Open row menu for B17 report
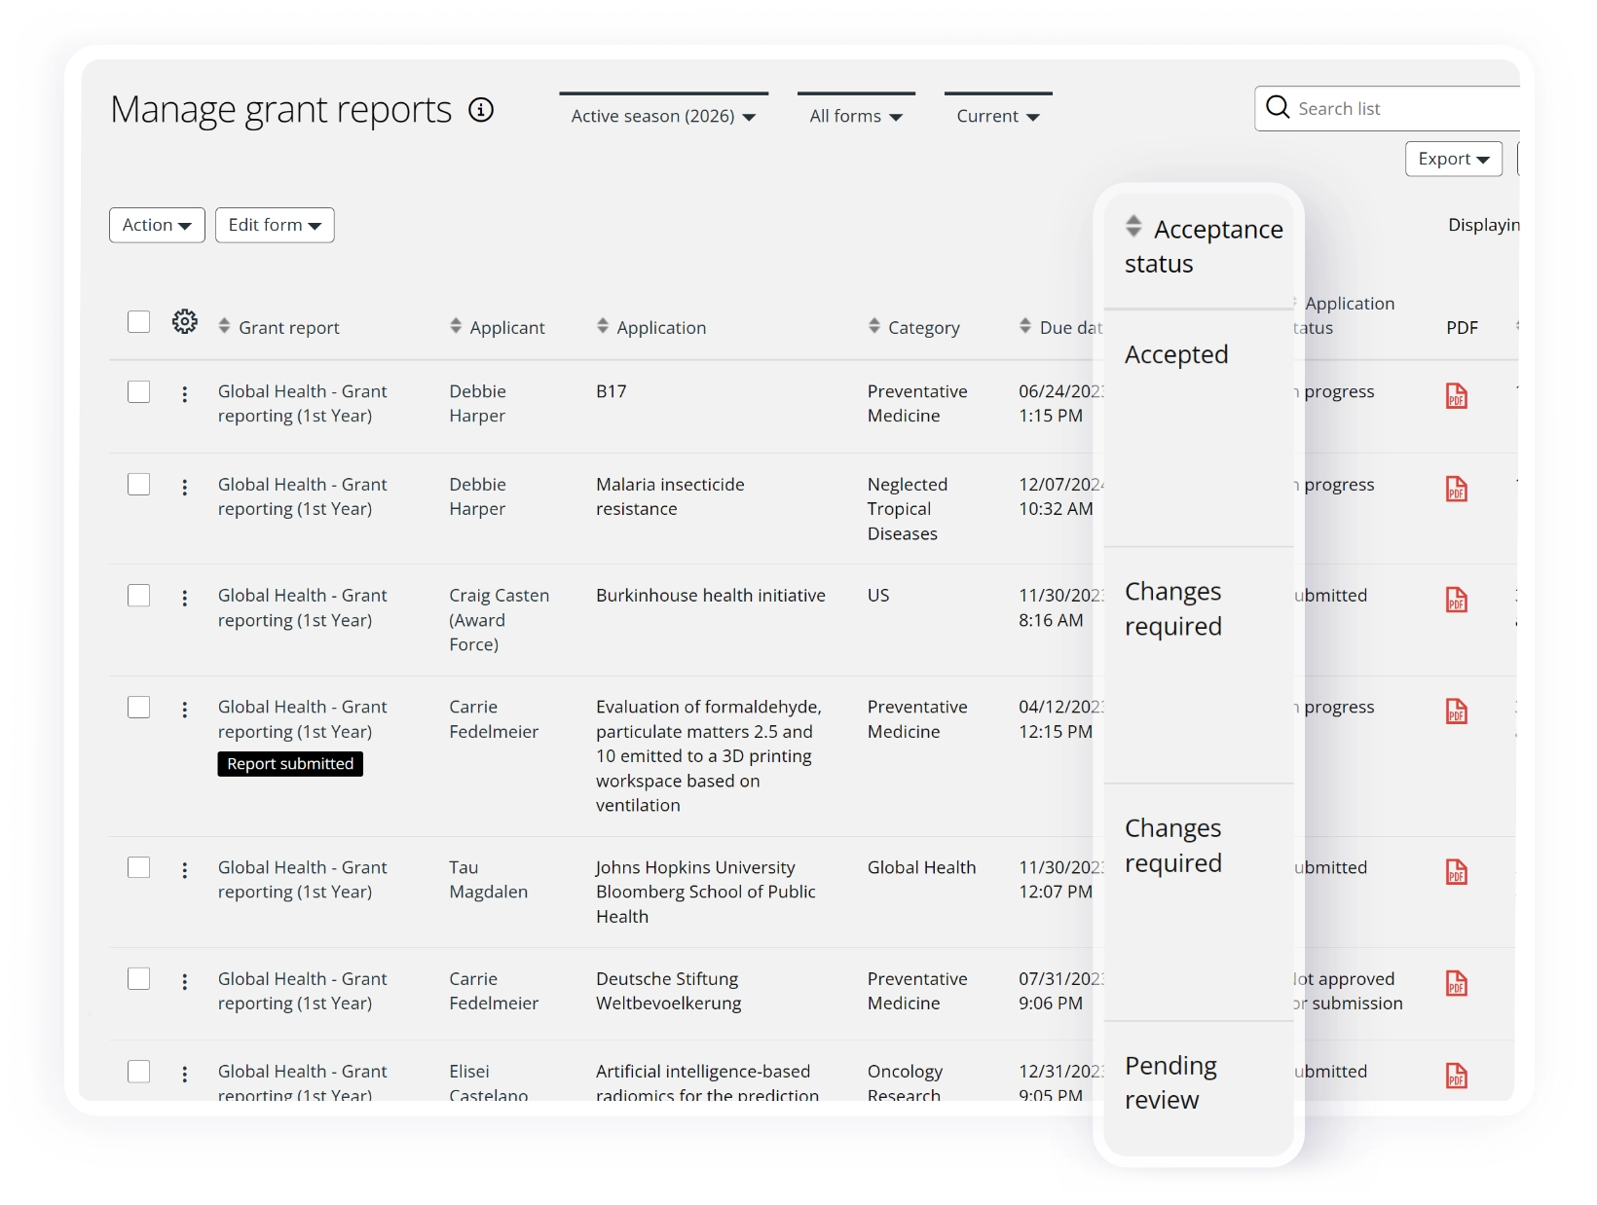 coord(185,394)
